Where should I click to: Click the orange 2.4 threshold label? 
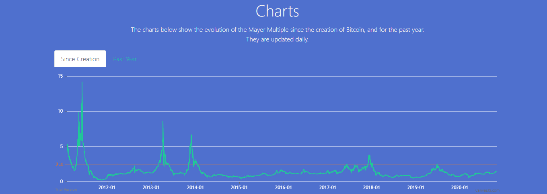coord(59,165)
